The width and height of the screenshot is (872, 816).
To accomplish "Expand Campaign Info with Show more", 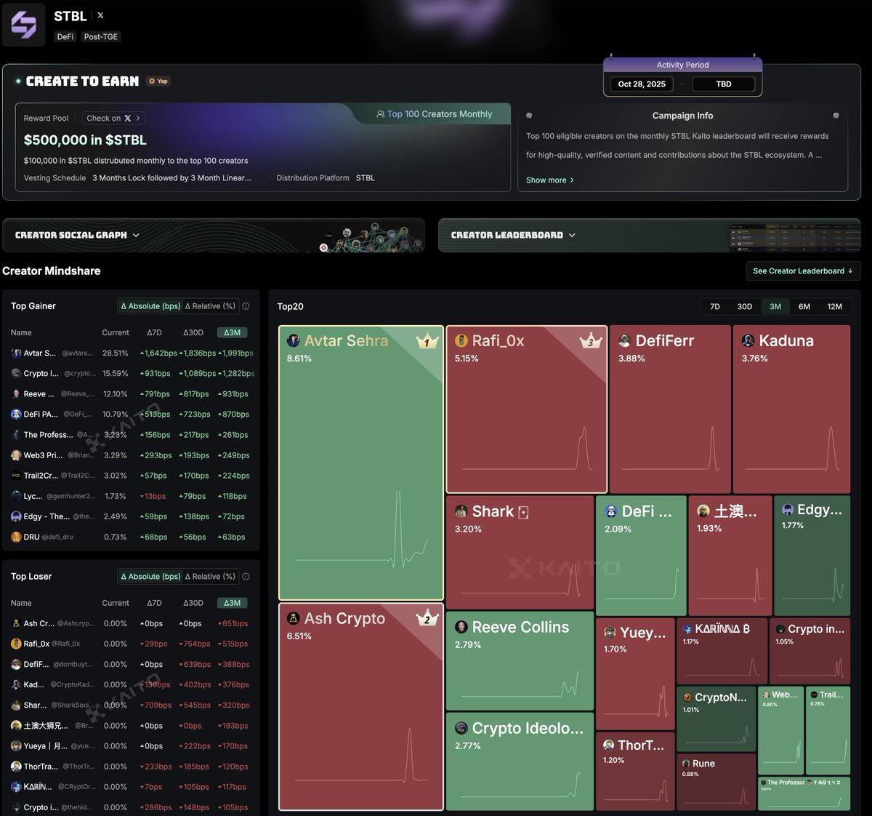I will (550, 180).
